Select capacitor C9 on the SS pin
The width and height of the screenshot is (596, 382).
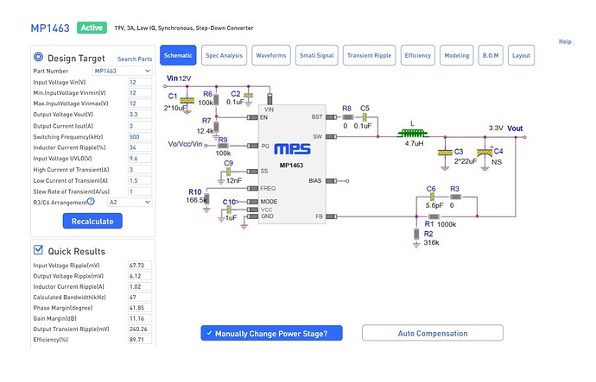228,172
